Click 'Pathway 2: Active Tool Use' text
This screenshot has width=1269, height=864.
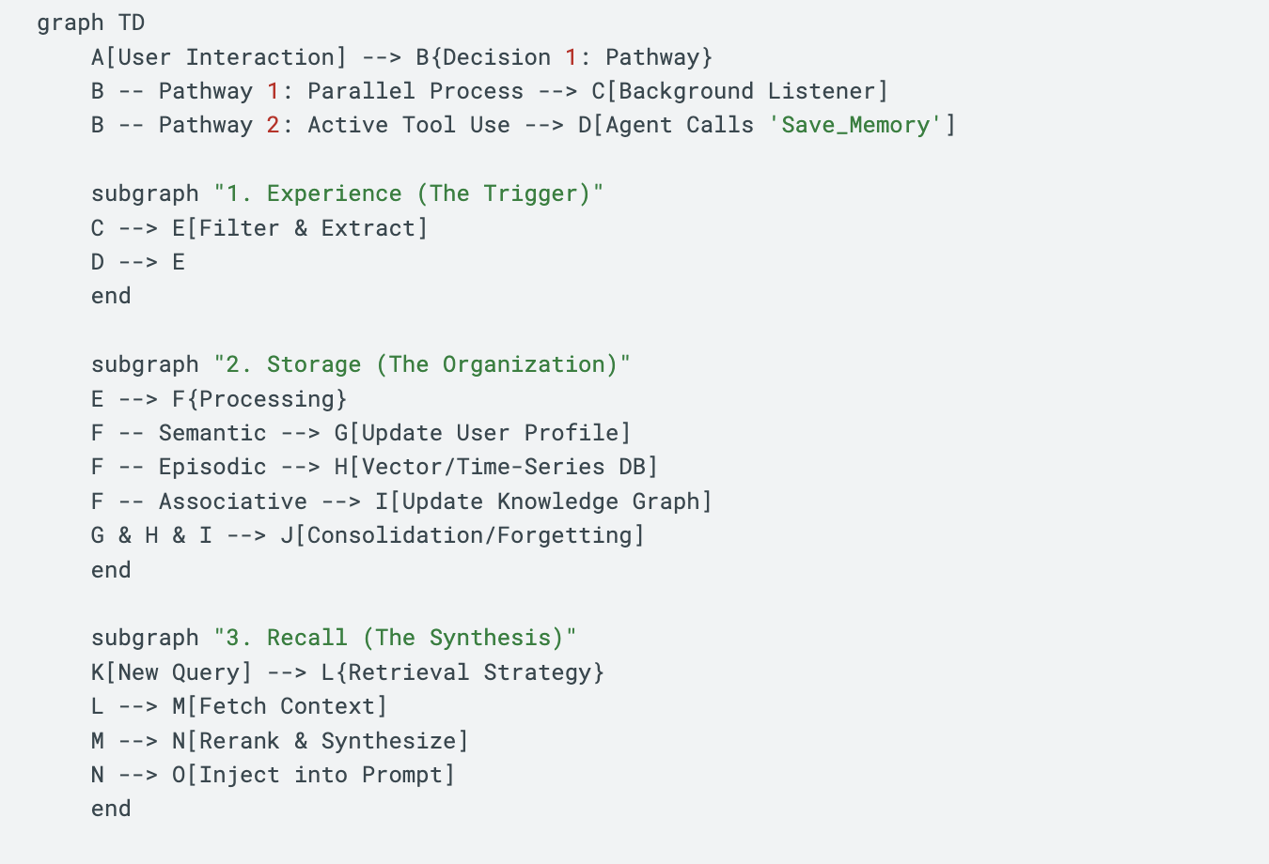334,125
